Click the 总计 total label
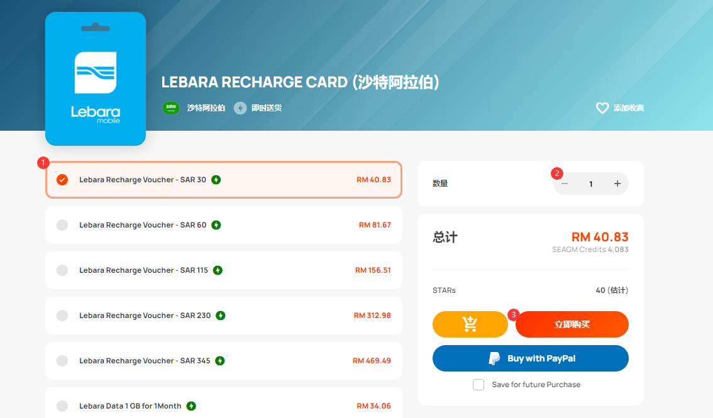This screenshot has width=713, height=418. tap(445, 237)
